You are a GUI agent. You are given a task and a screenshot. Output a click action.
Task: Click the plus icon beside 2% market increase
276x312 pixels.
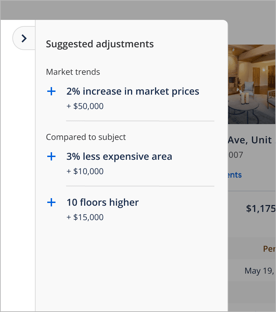(x=51, y=92)
